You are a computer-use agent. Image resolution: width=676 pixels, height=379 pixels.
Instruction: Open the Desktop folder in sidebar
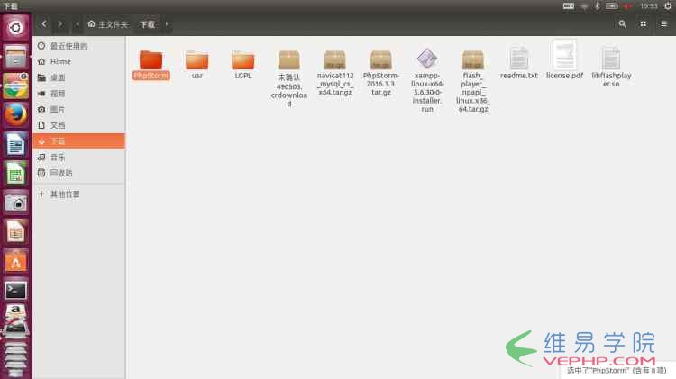click(x=79, y=77)
